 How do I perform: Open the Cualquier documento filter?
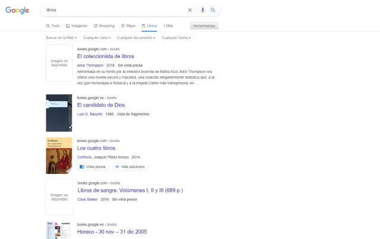[135, 37]
